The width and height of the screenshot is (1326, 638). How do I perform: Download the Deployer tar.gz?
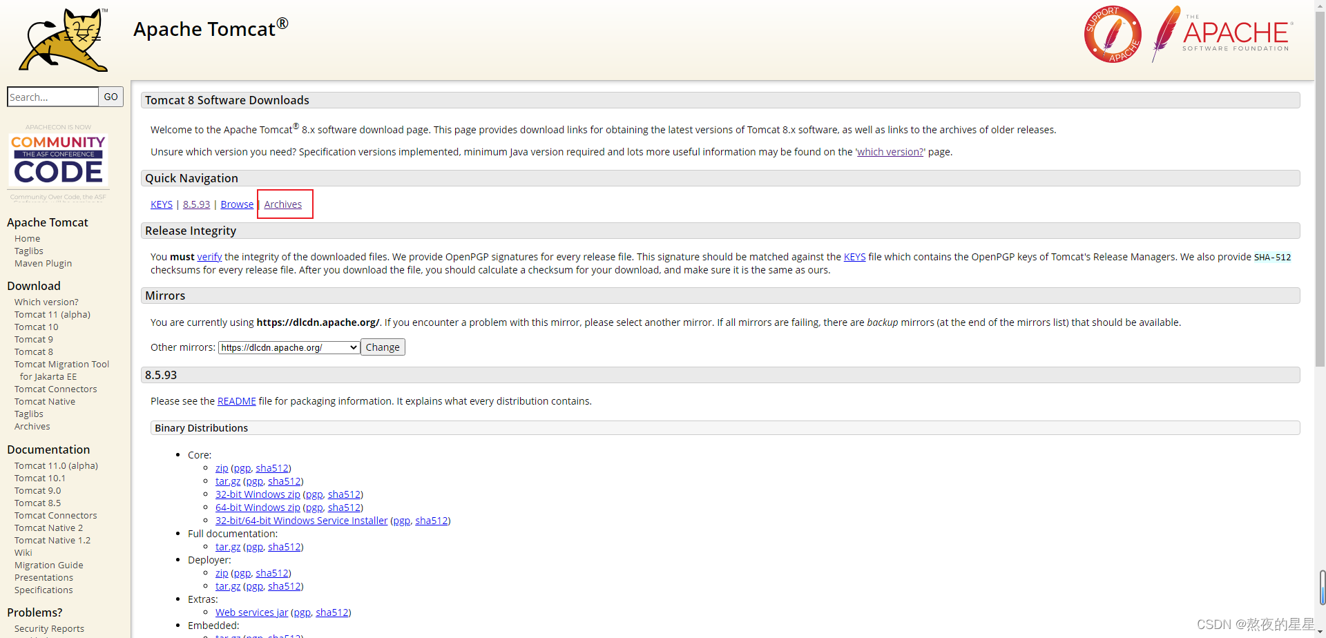[228, 586]
